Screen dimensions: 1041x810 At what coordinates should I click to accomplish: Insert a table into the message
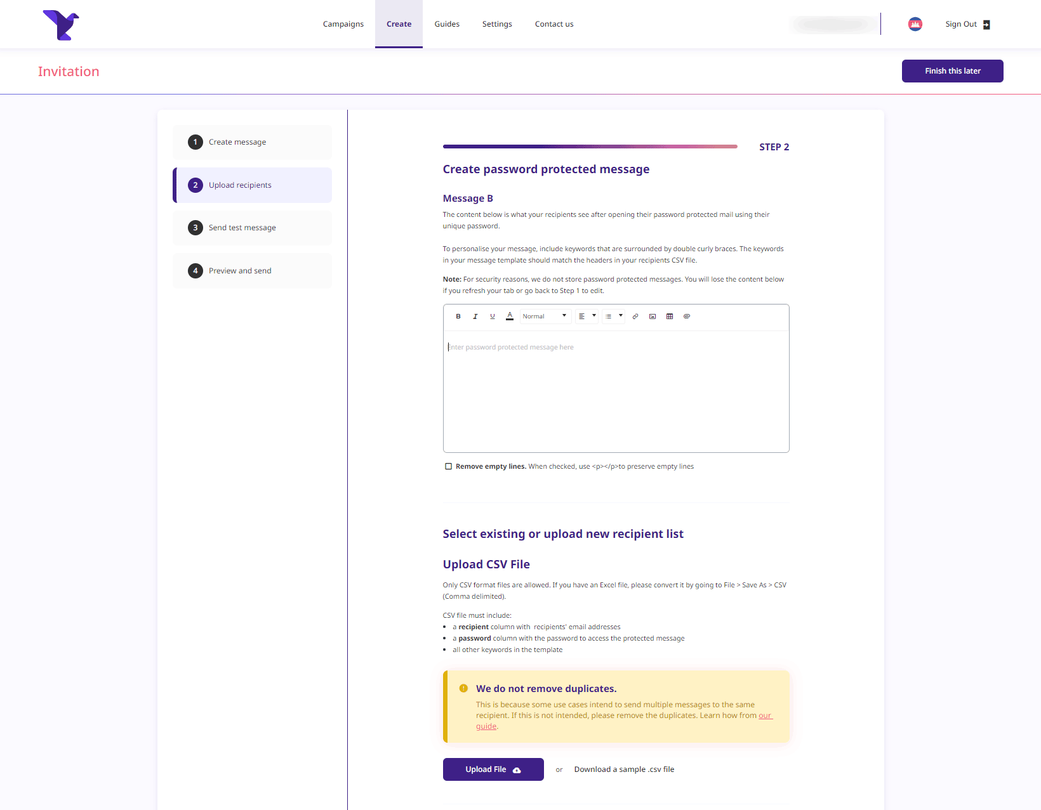click(x=670, y=317)
